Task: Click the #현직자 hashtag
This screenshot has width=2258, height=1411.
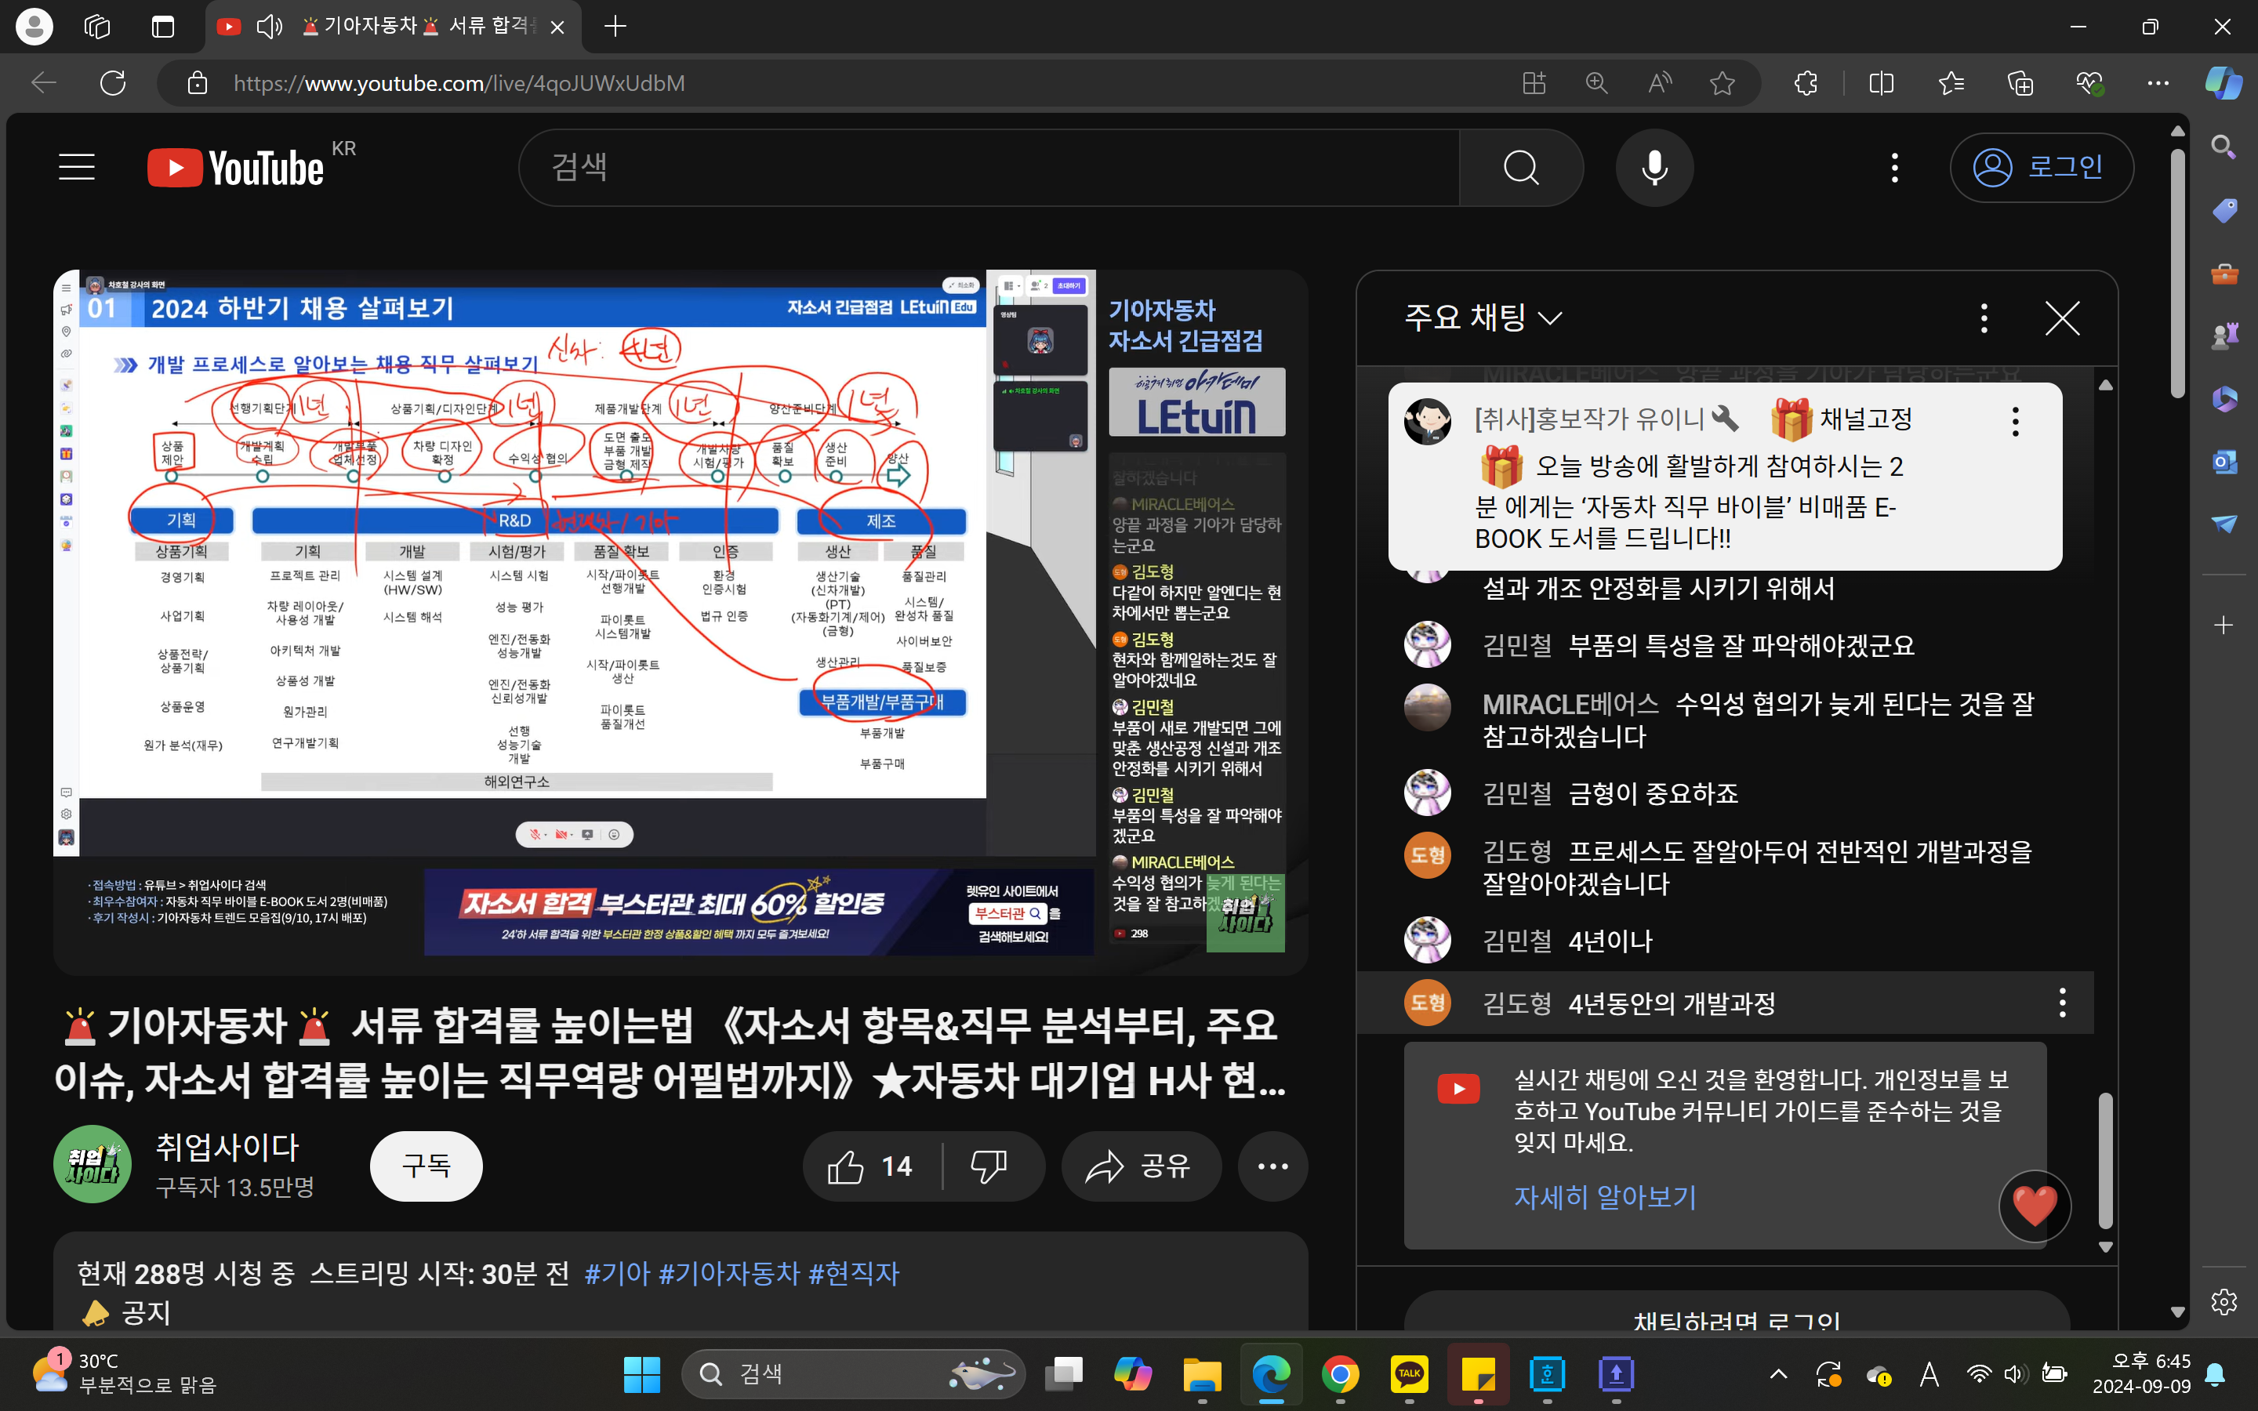Action: pyautogui.click(x=853, y=1274)
